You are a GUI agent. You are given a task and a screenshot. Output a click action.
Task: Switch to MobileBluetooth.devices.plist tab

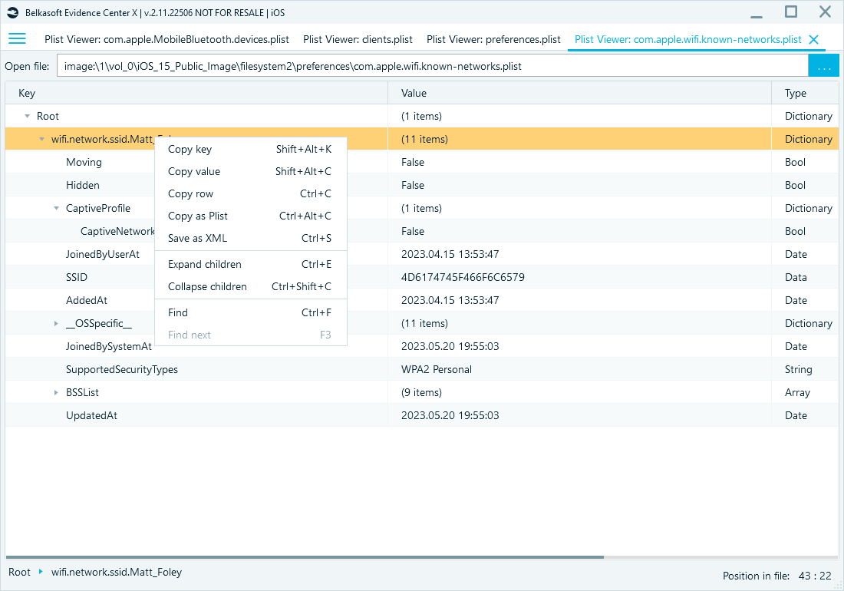click(166, 39)
